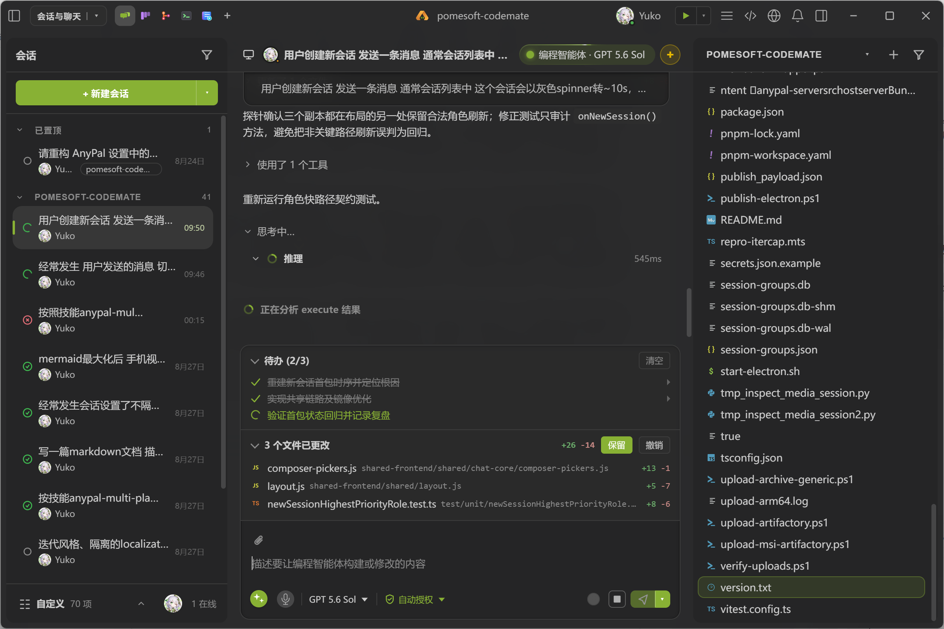Open session 写一篇markdown文档

(x=113, y=459)
